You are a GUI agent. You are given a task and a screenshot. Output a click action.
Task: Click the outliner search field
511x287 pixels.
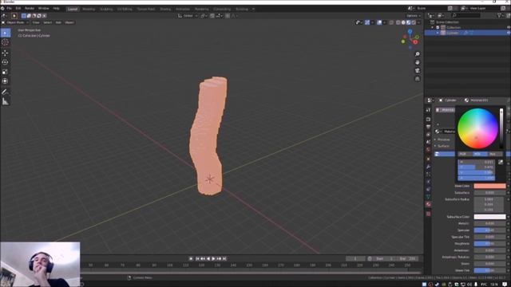click(466, 15)
